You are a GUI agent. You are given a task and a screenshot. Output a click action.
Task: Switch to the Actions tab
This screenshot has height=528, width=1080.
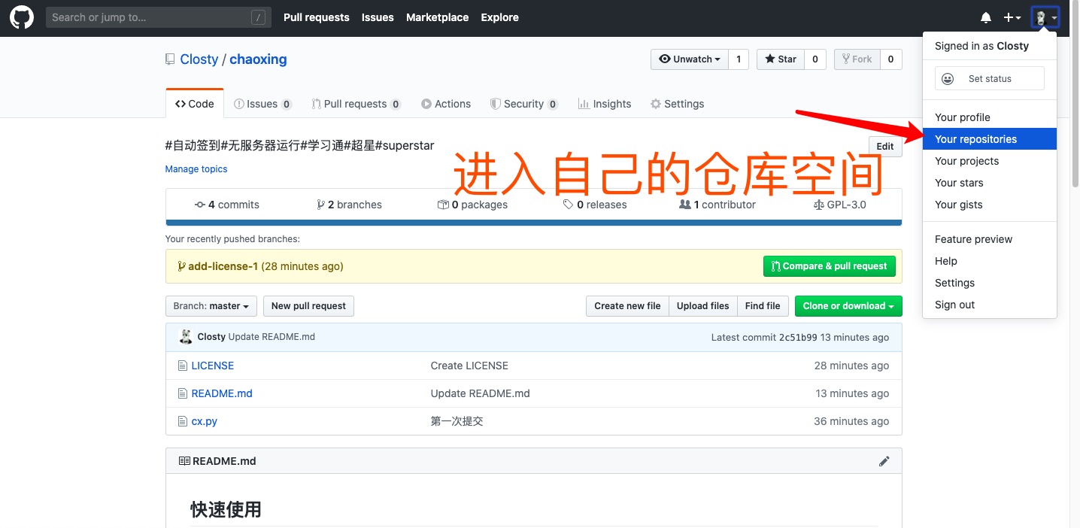[446, 104]
